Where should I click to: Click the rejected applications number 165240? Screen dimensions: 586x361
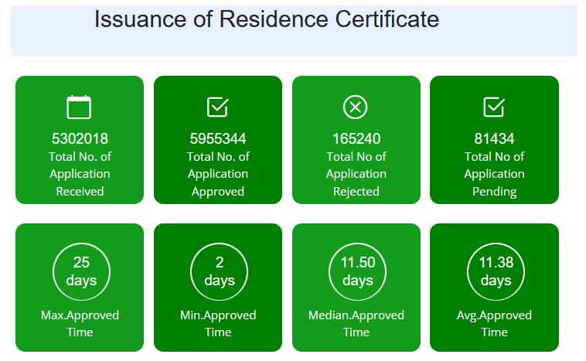coord(356,139)
